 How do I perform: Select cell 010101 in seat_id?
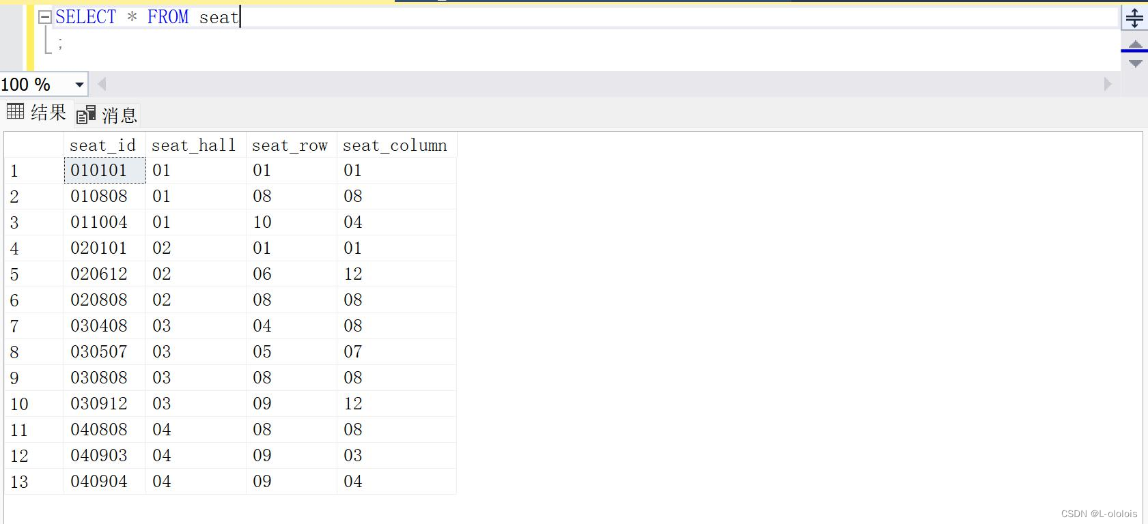pyautogui.click(x=104, y=171)
